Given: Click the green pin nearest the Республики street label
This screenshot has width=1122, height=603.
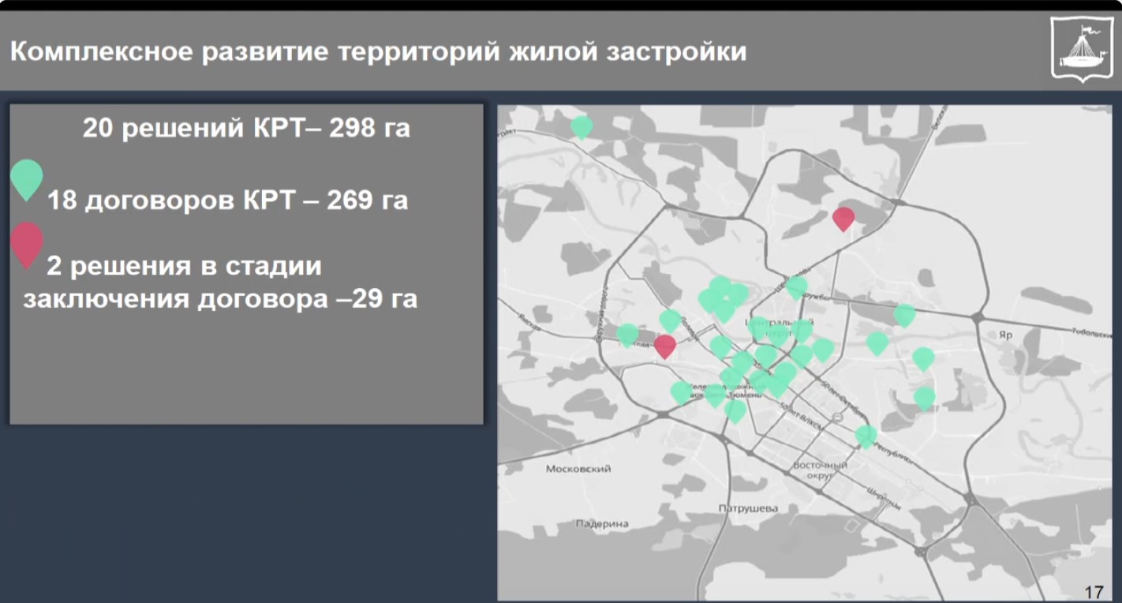Looking at the screenshot, I should (x=866, y=435).
